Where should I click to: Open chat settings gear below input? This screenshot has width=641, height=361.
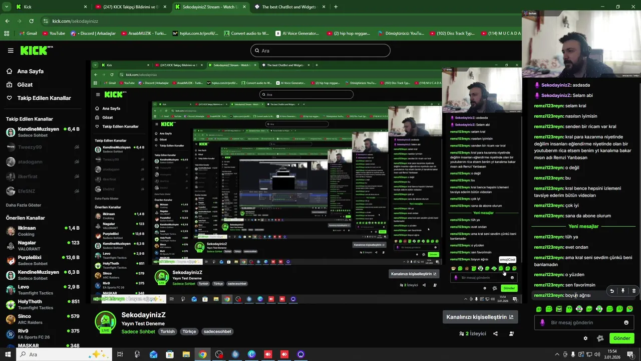pos(585,338)
